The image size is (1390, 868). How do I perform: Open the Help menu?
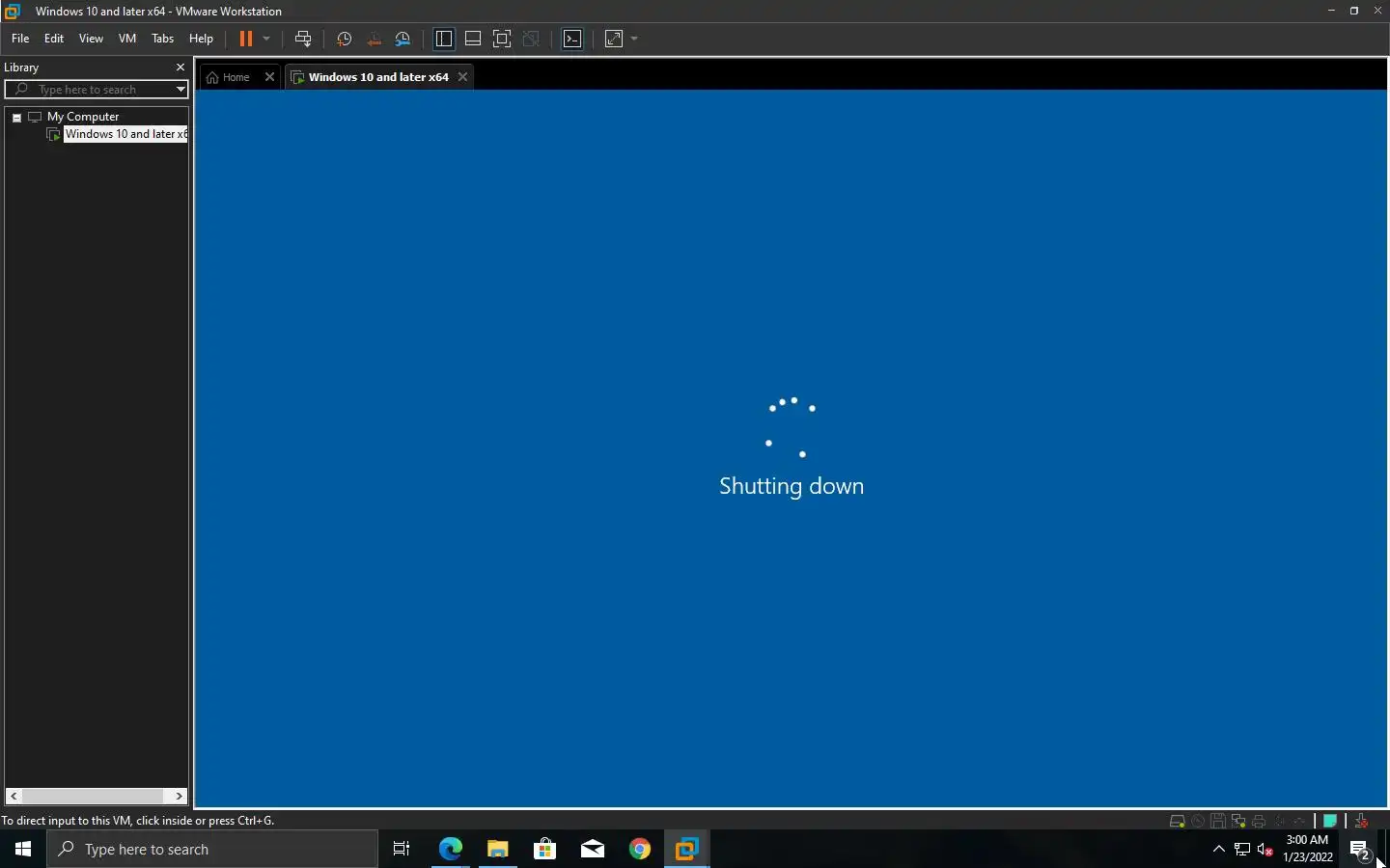pyautogui.click(x=201, y=39)
